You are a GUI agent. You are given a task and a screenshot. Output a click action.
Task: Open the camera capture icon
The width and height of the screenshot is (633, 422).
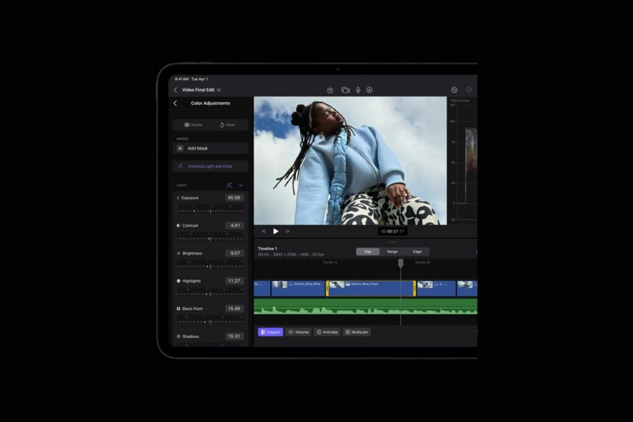coord(346,90)
